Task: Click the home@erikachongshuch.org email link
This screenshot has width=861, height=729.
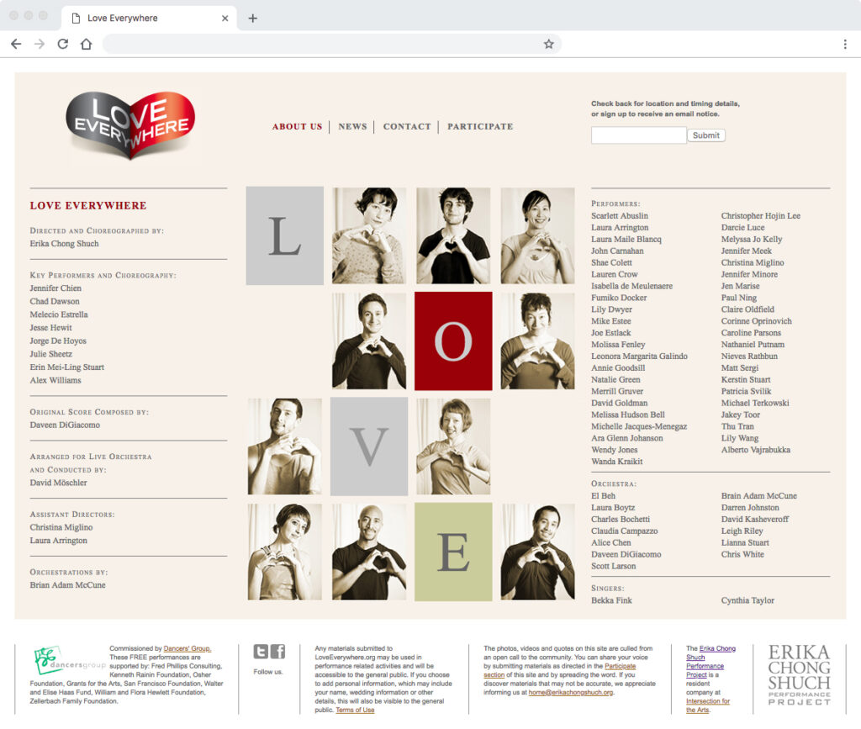Action: [571, 692]
